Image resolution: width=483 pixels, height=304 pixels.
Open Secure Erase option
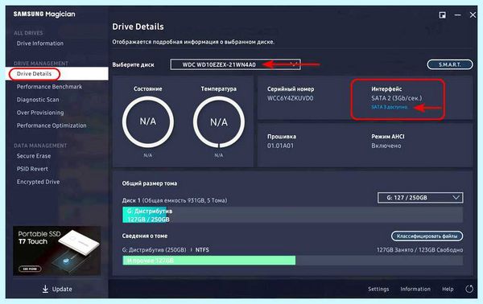[x=34, y=156]
